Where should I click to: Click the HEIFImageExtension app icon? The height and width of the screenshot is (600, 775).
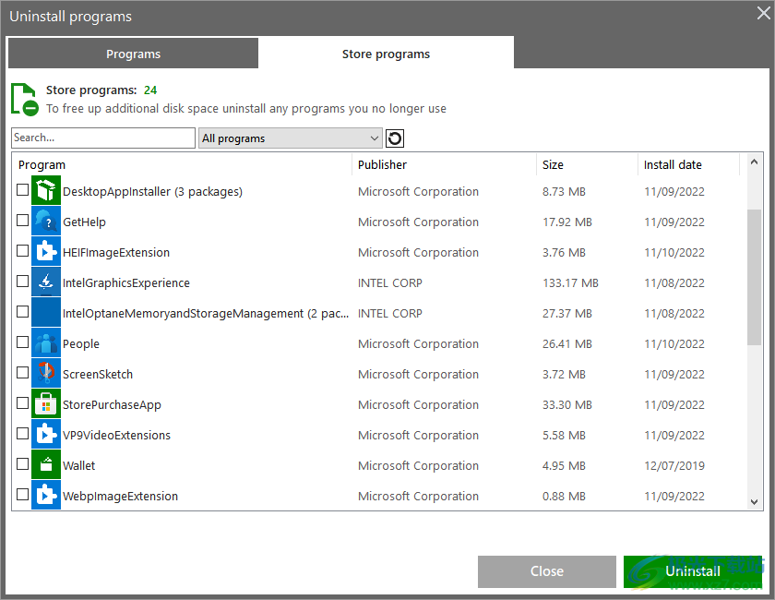(x=46, y=251)
